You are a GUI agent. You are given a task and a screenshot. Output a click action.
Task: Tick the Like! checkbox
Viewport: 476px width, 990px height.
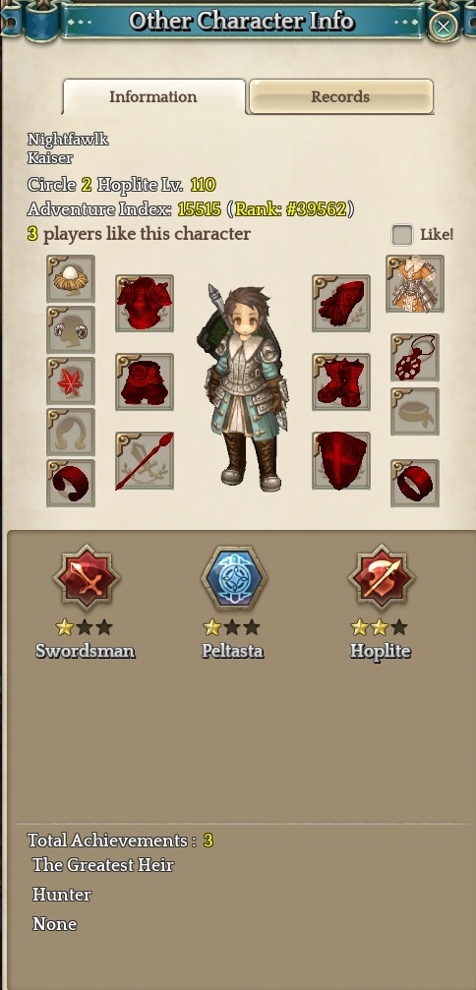[402, 235]
